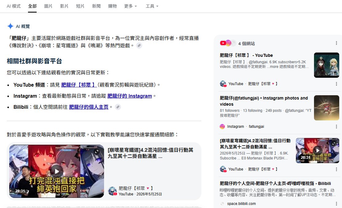The image size is (342, 208).
Task: Switch to the 圖片 tab
Action: tap(48, 6)
